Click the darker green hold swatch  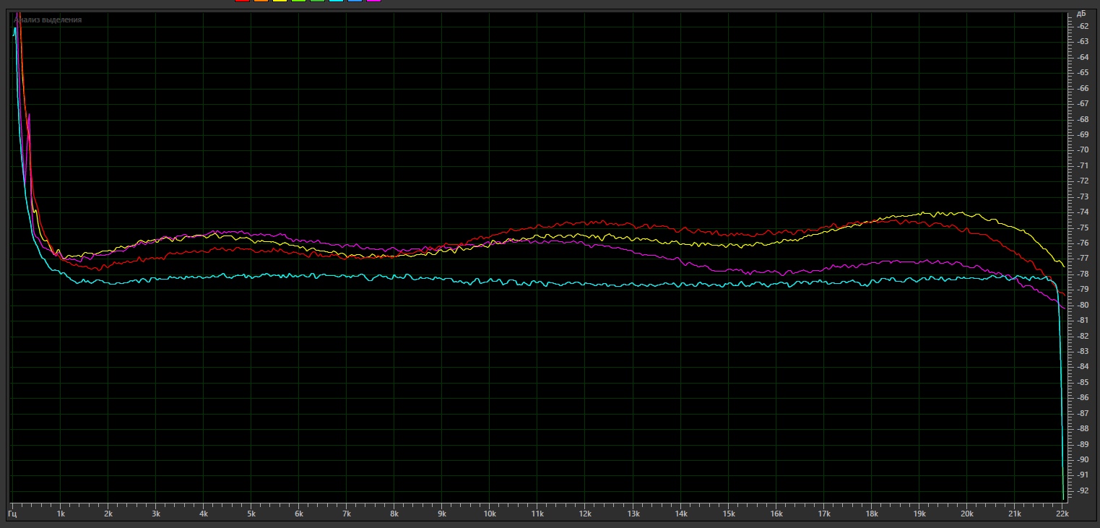tap(317, 1)
